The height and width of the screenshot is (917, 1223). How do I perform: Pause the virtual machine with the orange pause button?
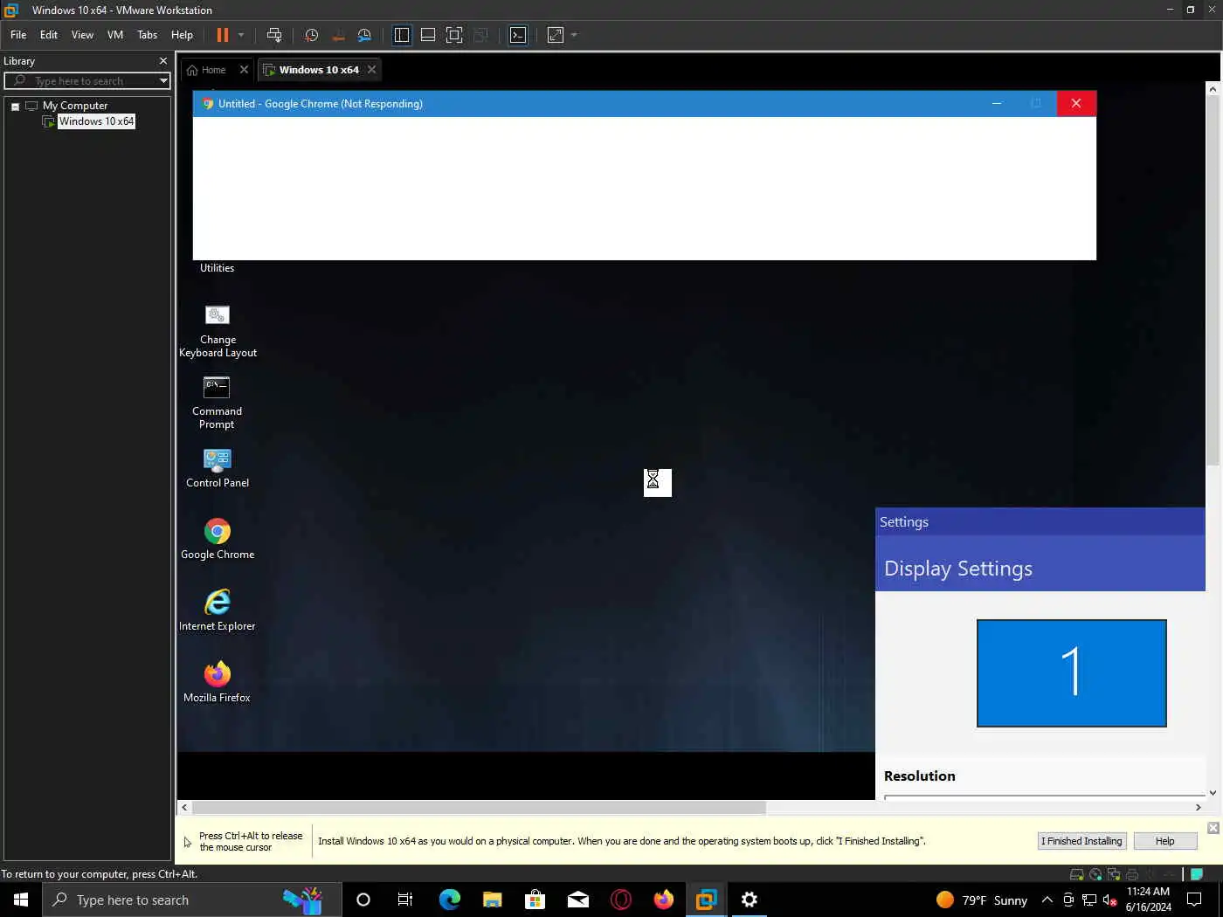click(223, 35)
